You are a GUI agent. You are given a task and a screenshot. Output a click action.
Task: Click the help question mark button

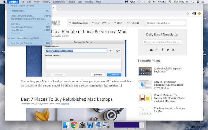point(47,75)
